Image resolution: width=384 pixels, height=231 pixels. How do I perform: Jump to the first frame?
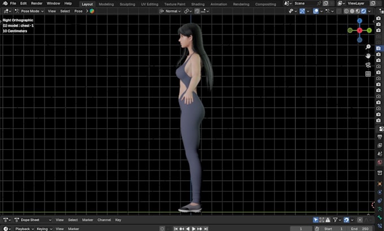tap(176, 229)
